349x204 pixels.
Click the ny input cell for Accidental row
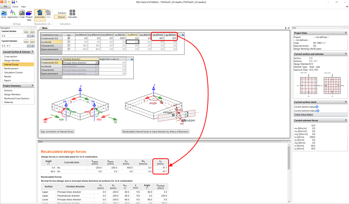tap(132, 42)
